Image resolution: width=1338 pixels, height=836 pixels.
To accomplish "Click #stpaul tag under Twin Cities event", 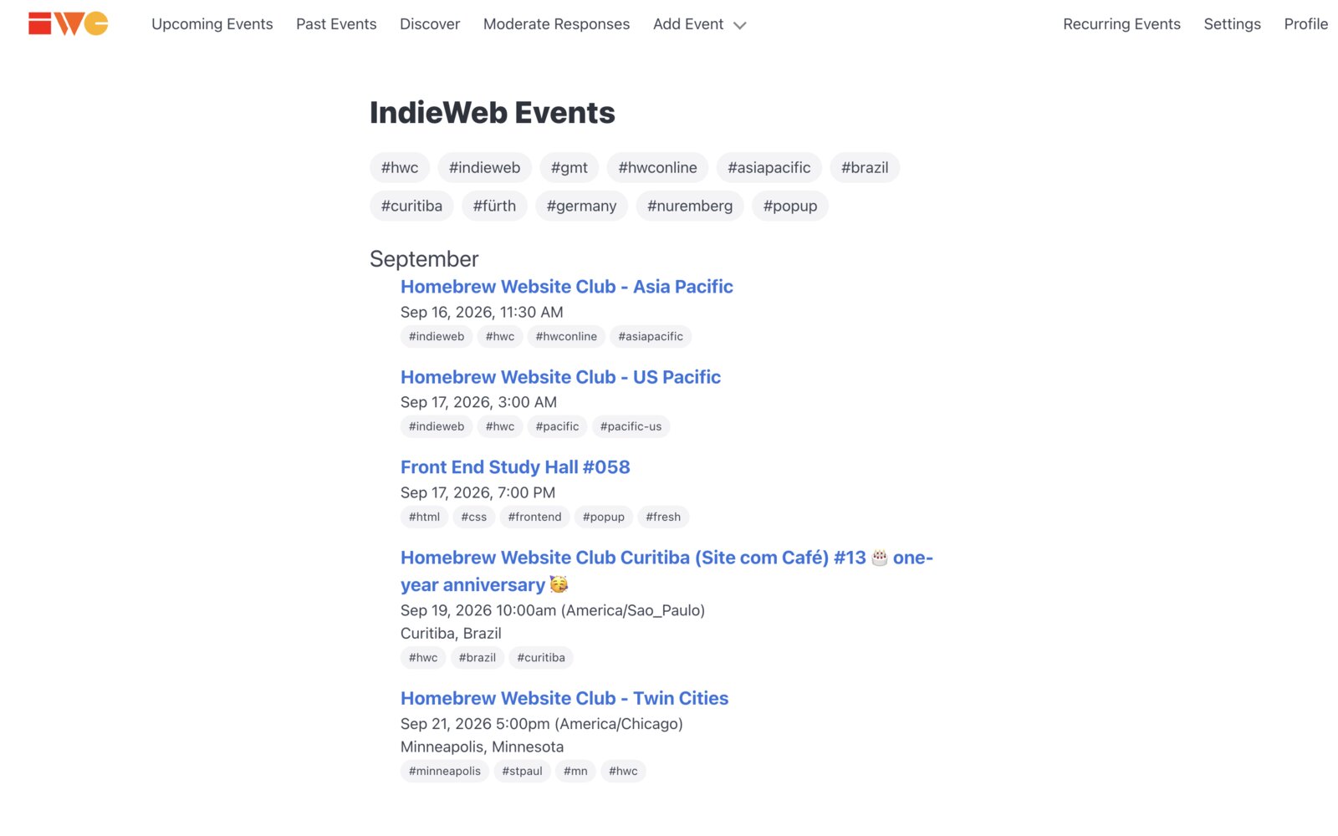I will click(x=522, y=771).
